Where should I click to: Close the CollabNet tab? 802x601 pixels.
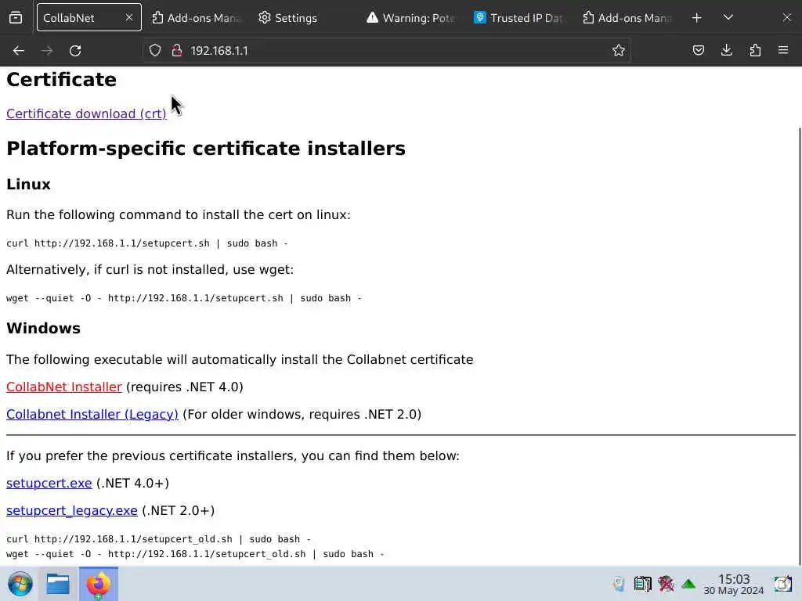click(129, 18)
